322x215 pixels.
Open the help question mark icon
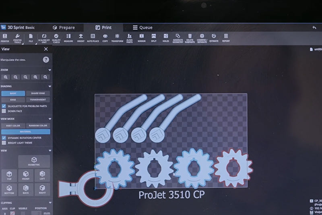click(x=46, y=60)
